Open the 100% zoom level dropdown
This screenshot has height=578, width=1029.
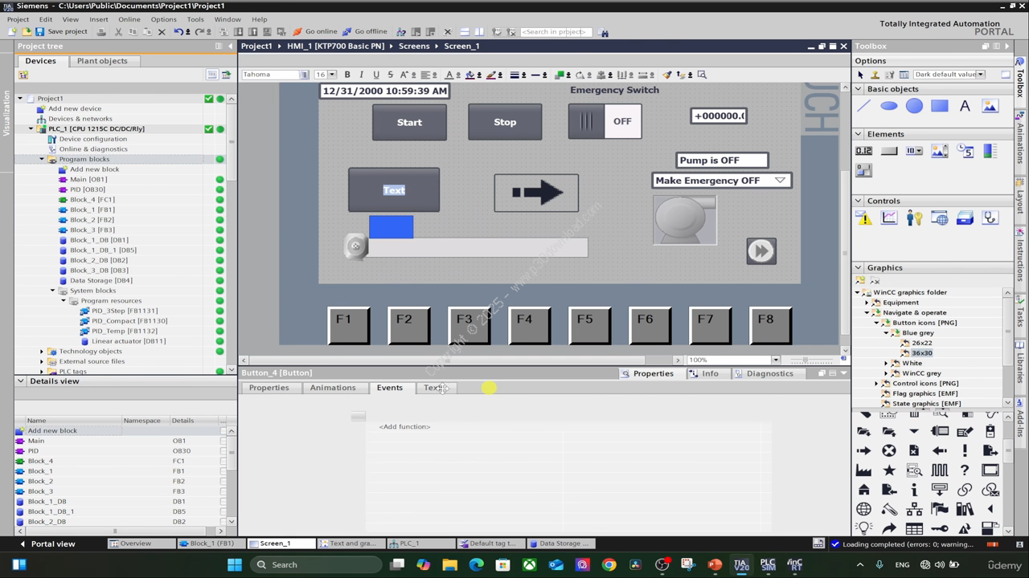[775, 360]
